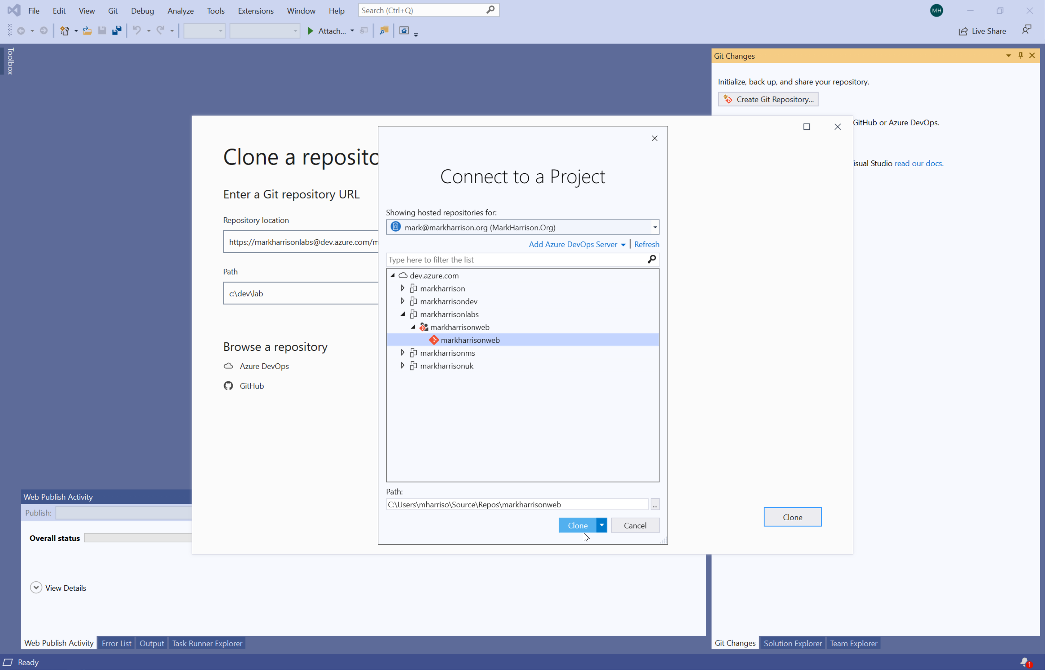
Task: Pin the Git Changes panel
Action: [x=1020, y=56]
